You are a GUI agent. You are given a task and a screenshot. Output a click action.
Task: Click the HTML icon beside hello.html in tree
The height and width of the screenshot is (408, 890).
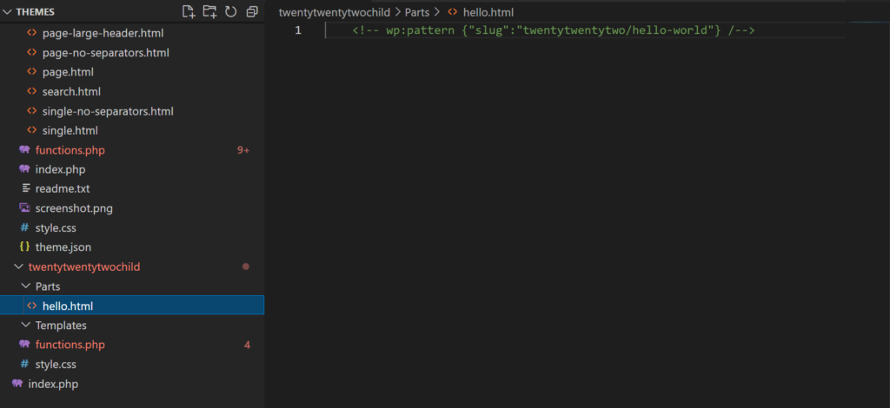(32, 306)
